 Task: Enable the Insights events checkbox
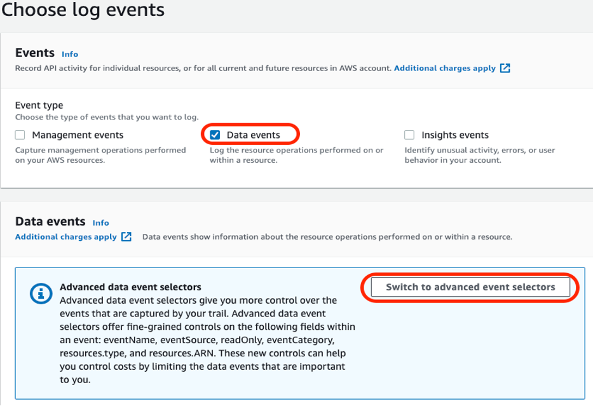[x=411, y=134]
